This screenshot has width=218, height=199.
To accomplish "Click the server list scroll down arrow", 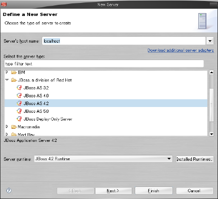I will [212, 134].
